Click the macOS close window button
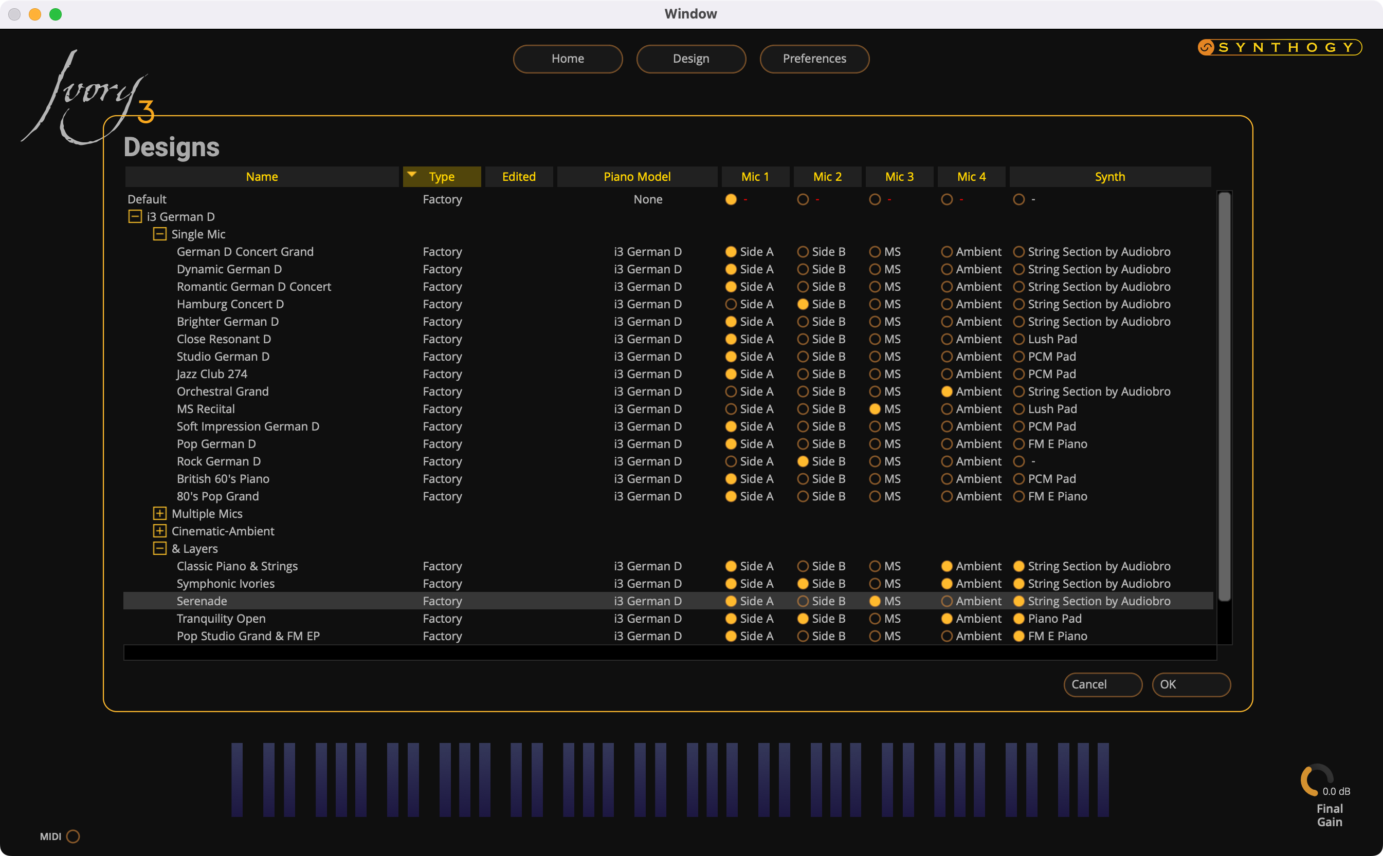1383x856 pixels. pos(15,14)
